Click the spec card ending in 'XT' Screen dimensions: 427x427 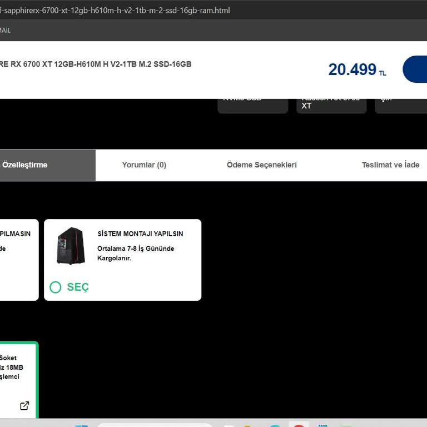coord(331,106)
